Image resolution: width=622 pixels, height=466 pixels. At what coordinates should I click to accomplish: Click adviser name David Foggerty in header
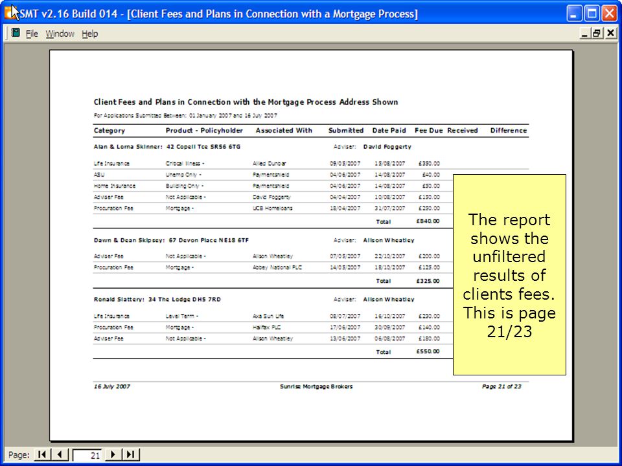pyautogui.click(x=387, y=147)
